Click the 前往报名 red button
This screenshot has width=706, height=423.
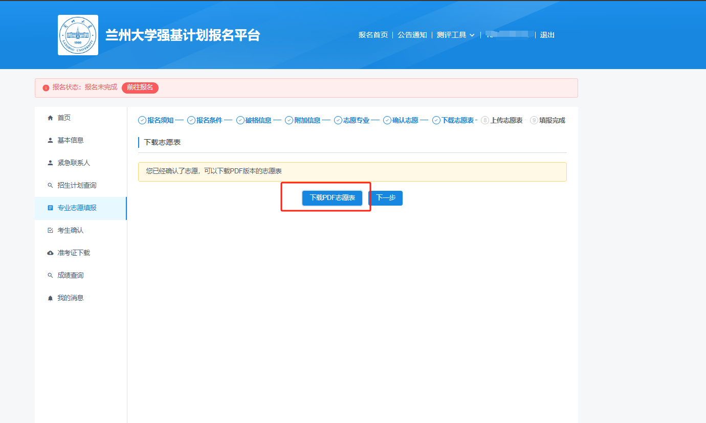point(140,87)
